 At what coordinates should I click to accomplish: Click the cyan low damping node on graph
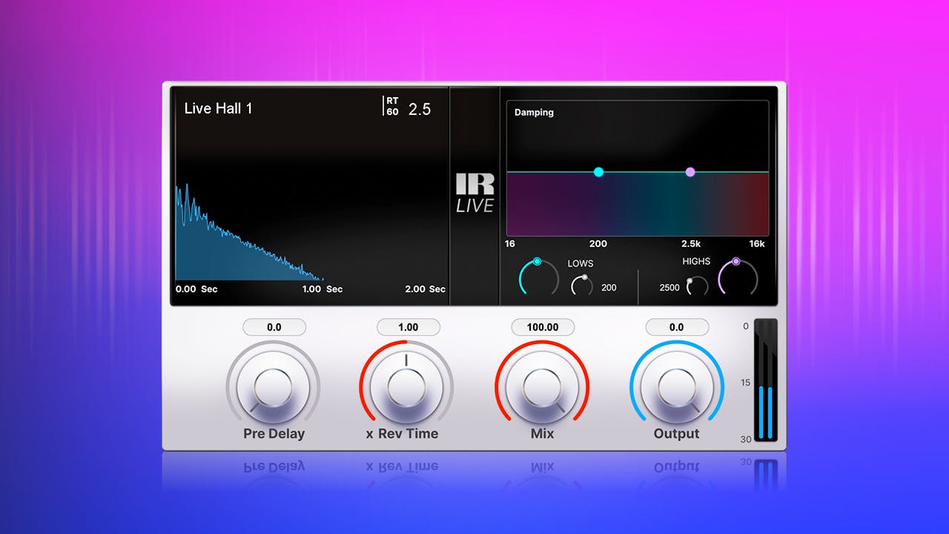pyautogui.click(x=598, y=172)
